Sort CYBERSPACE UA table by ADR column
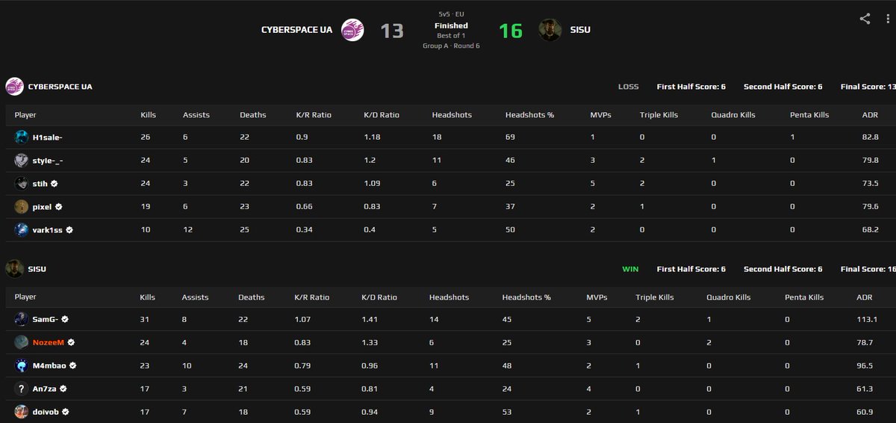The image size is (896, 423). point(870,115)
